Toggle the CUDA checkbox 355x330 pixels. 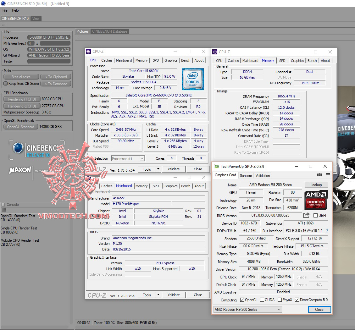click(262, 300)
